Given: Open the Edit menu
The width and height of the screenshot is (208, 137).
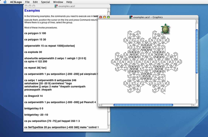Looking at the screenshot, I should pos(35,2).
